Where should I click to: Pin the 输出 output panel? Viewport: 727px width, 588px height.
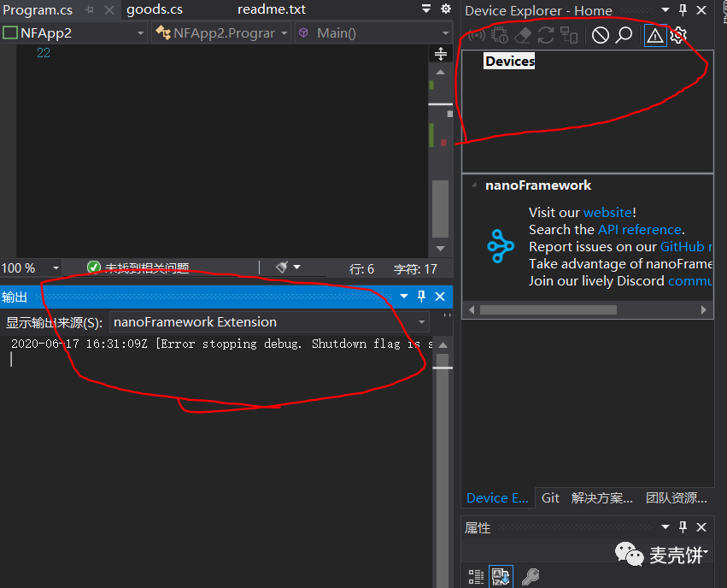[421, 297]
